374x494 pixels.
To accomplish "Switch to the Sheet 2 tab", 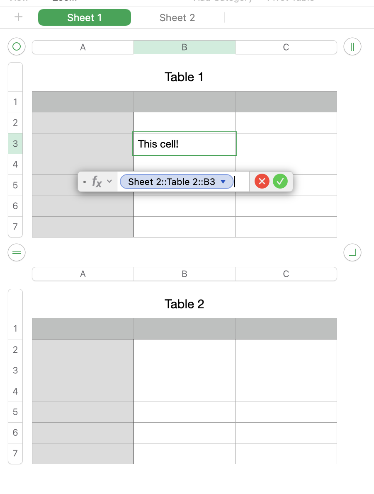I will [x=177, y=18].
